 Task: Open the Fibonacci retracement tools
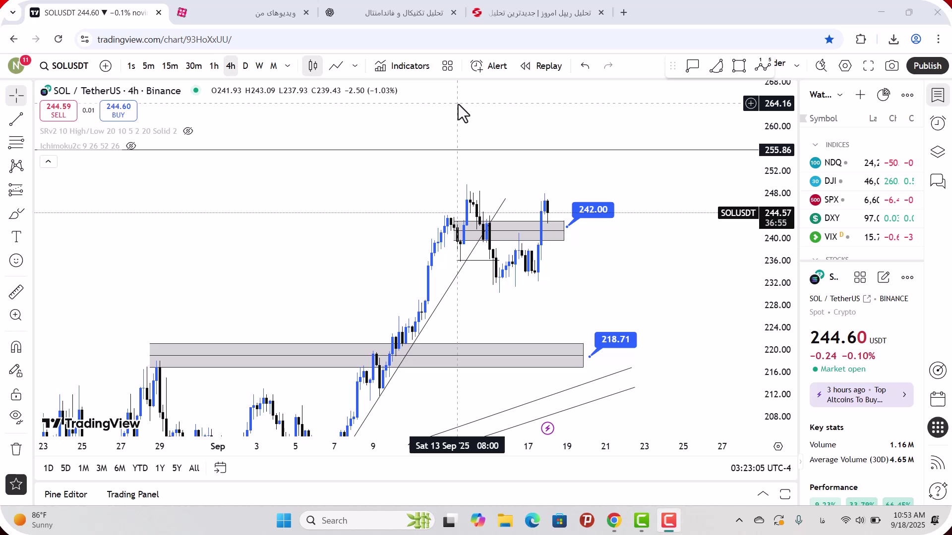[x=16, y=143]
